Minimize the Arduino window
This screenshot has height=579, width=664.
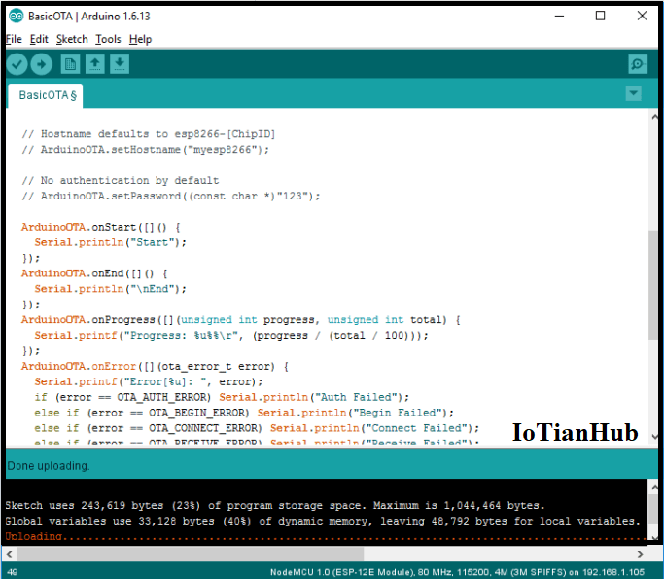(x=559, y=17)
